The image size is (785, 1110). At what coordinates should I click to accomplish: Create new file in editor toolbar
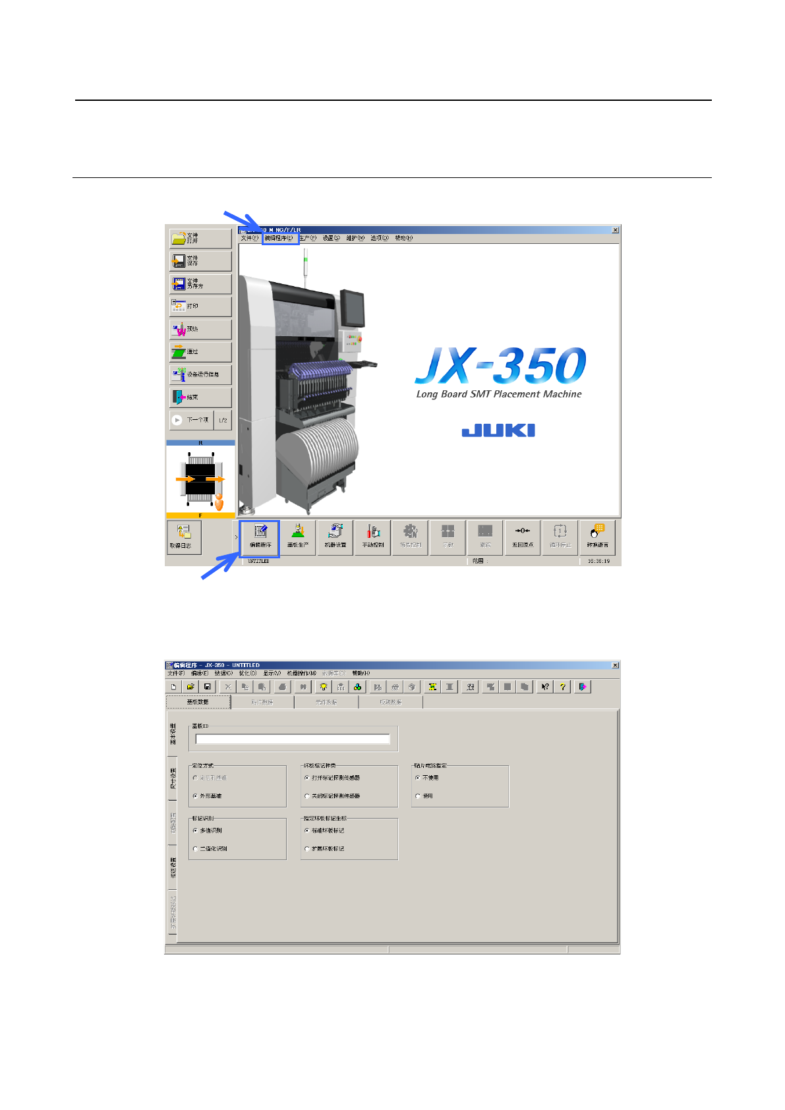[173, 687]
